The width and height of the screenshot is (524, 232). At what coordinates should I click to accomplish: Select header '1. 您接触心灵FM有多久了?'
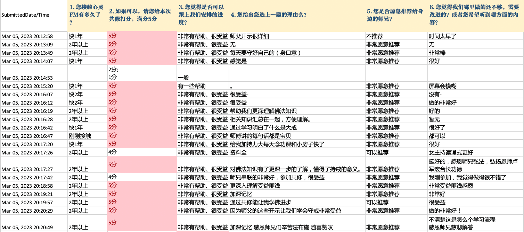(87, 16)
